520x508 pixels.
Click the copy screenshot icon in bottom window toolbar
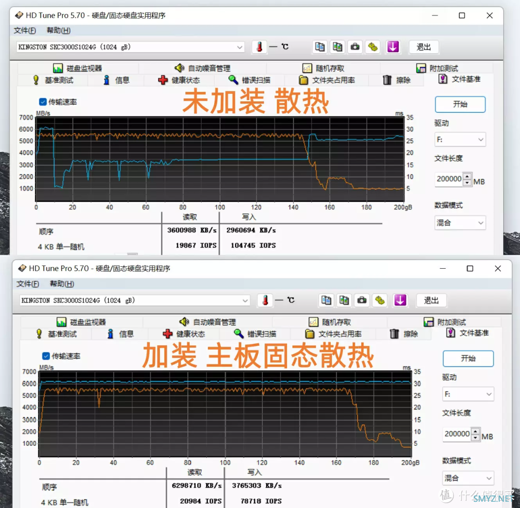pyautogui.click(x=344, y=300)
